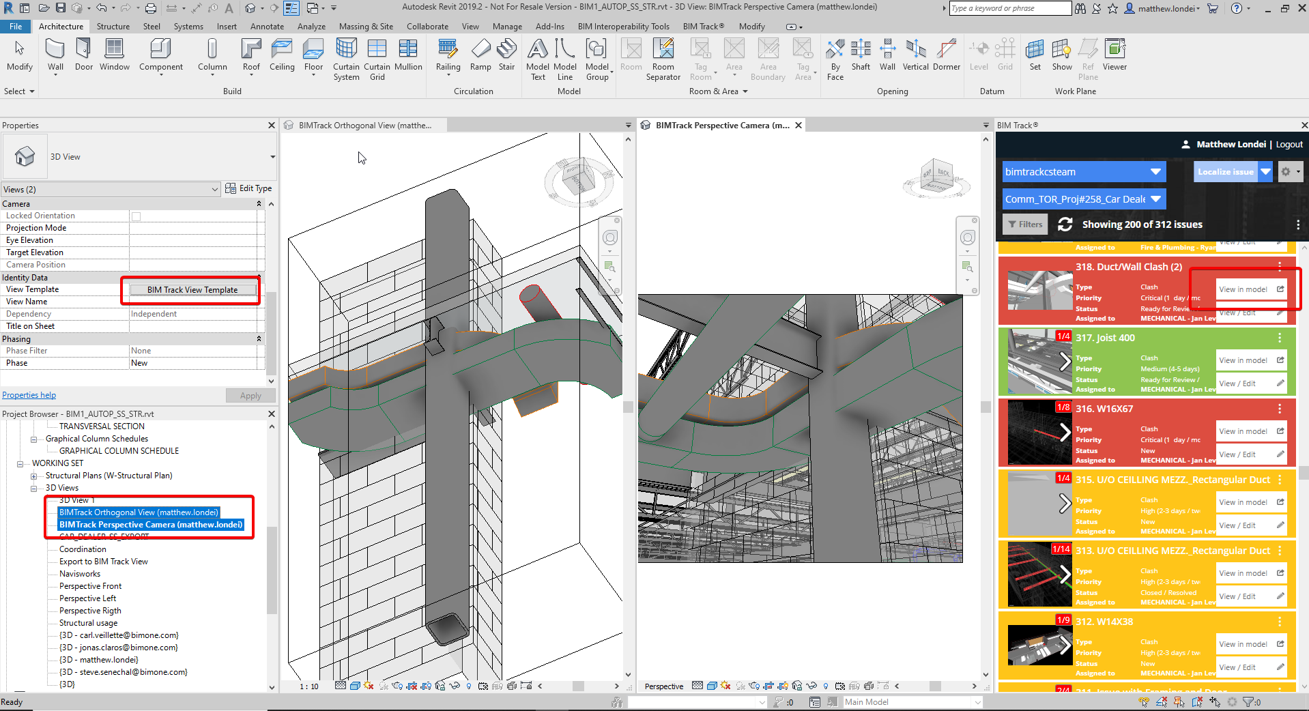
Task: Select the By Face opening tool
Action: (835, 59)
